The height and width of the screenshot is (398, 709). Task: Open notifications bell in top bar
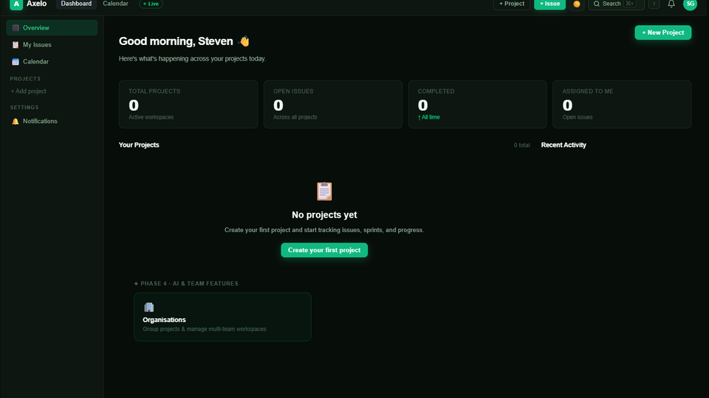tap(671, 4)
